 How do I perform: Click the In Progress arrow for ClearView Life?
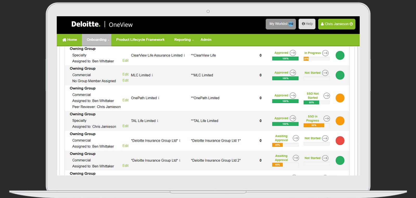click(x=326, y=53)
